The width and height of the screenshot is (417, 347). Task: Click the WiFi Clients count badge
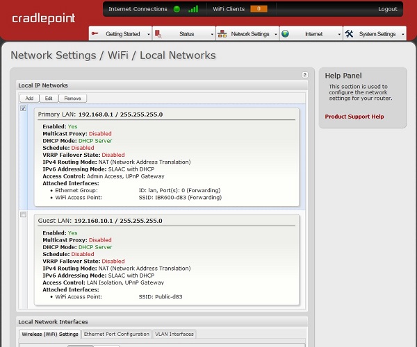pyautogui.click(x=258, y=9)
